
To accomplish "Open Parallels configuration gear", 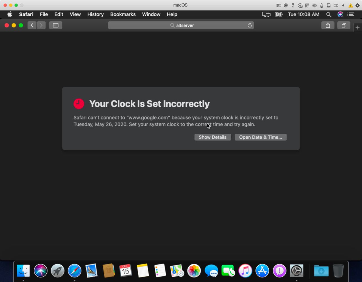I will pyautogui.click(x=357, y=5).
